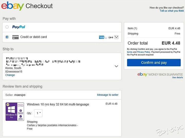Open the Privacy Policy link
The height and width of the screenshot is (138, 185).
tap(144, 52)
